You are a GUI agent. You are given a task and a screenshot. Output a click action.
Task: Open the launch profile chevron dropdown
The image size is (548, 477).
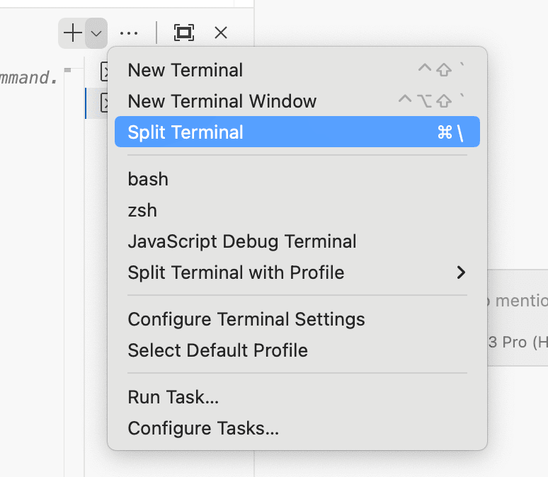click(x=96, y=33)
